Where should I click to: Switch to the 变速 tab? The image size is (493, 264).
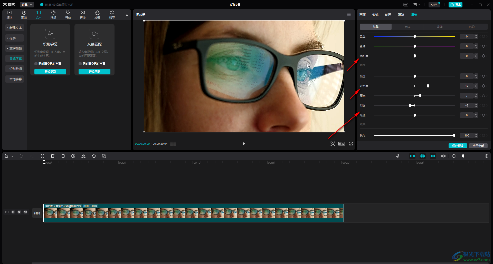coord(375,15)
